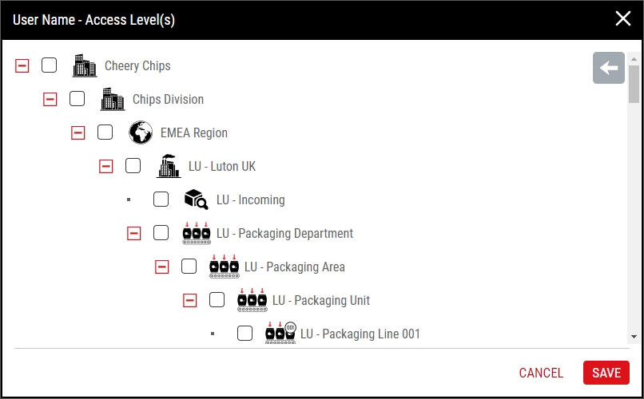This screenshot has height=399, width=644.
Task: Click the Save button
Action: (x=606, y=373)
